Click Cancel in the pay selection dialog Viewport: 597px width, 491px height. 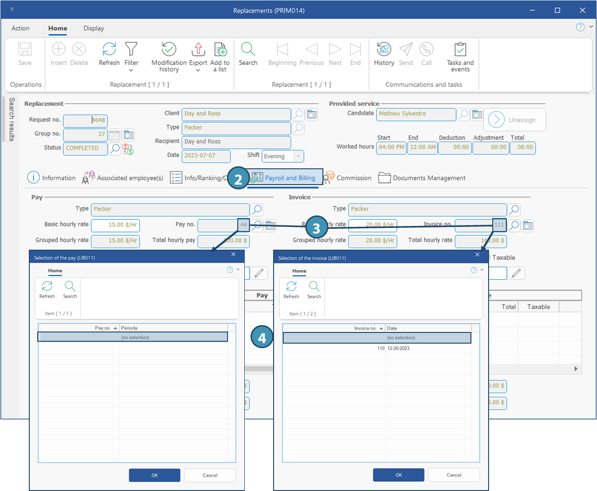(210, 475)
